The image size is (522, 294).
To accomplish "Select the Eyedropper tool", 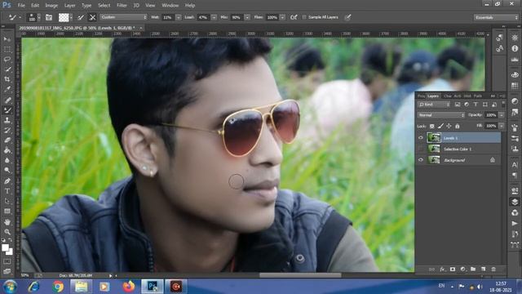I will [7, 89].
